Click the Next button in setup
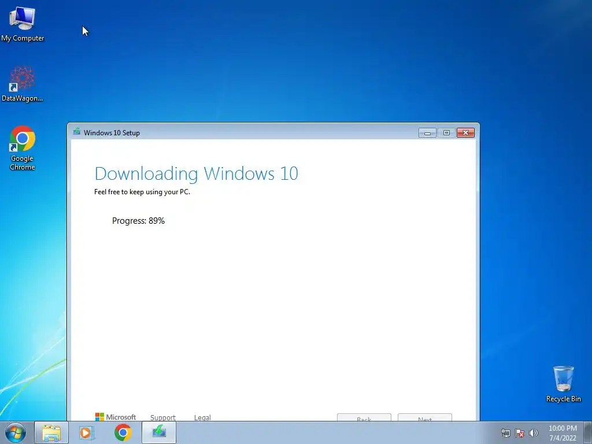Viewport: 592px width, 444px height. coord(425,417)
